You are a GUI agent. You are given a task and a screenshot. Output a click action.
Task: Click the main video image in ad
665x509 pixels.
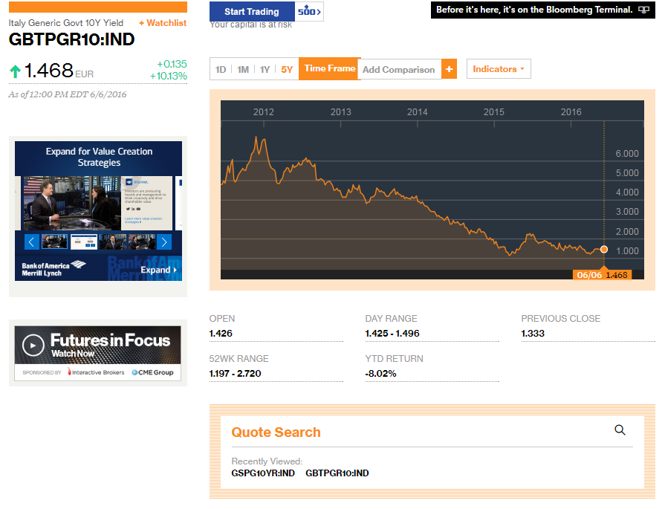[x=72, y=203]
